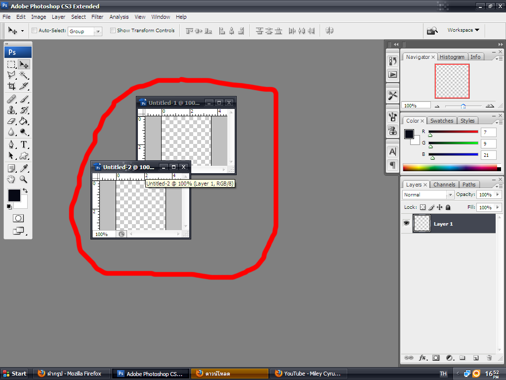Image resolution: width=506 pixels, height=380 pixels.
Task: Open the Fill slider arrow
Action: click(498, 207)
